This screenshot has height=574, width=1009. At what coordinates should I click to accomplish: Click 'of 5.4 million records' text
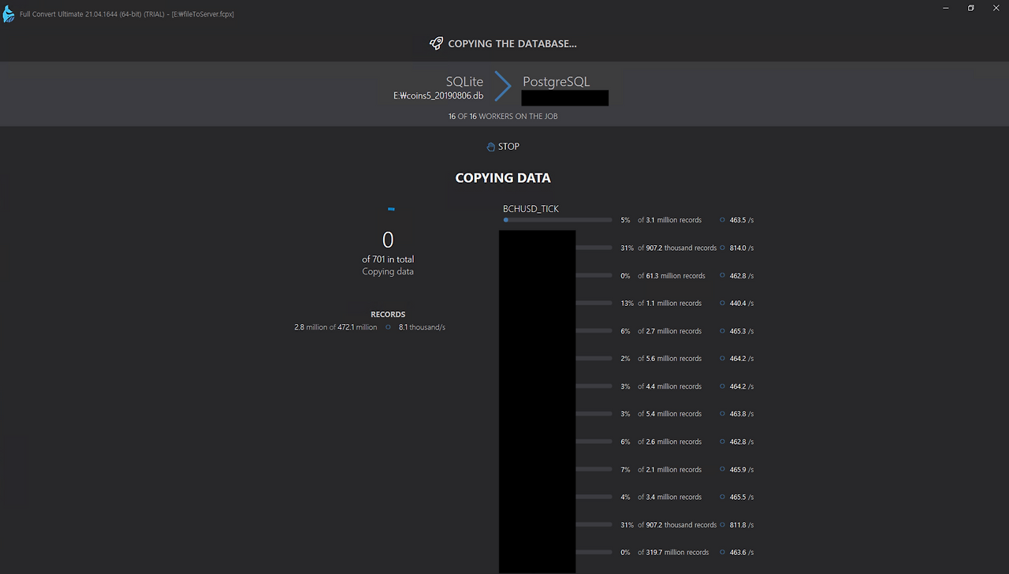click(669, 414)
